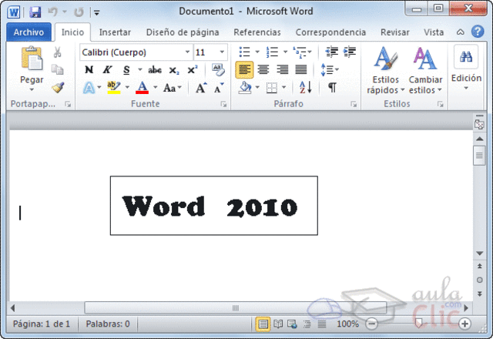Open Change Case Aa menu
The image size is (493, 339).
click(173, 88)
